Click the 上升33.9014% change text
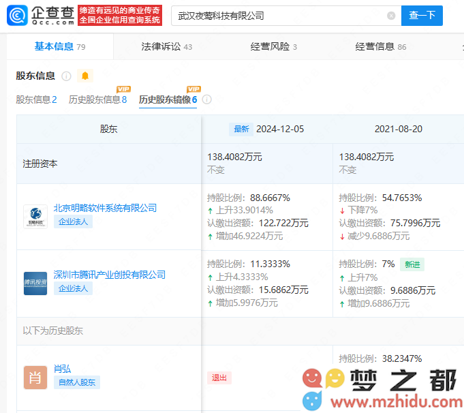This screenshot has height=413, width=464. pos(245,210)
